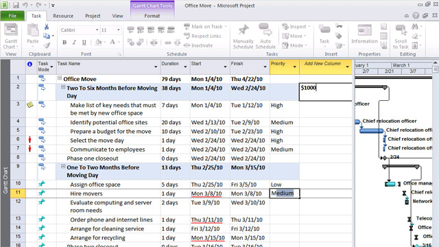This screenshot has height=247, width=439.
Task: Select the Task ribbon tab
Action: coord(36,16)
